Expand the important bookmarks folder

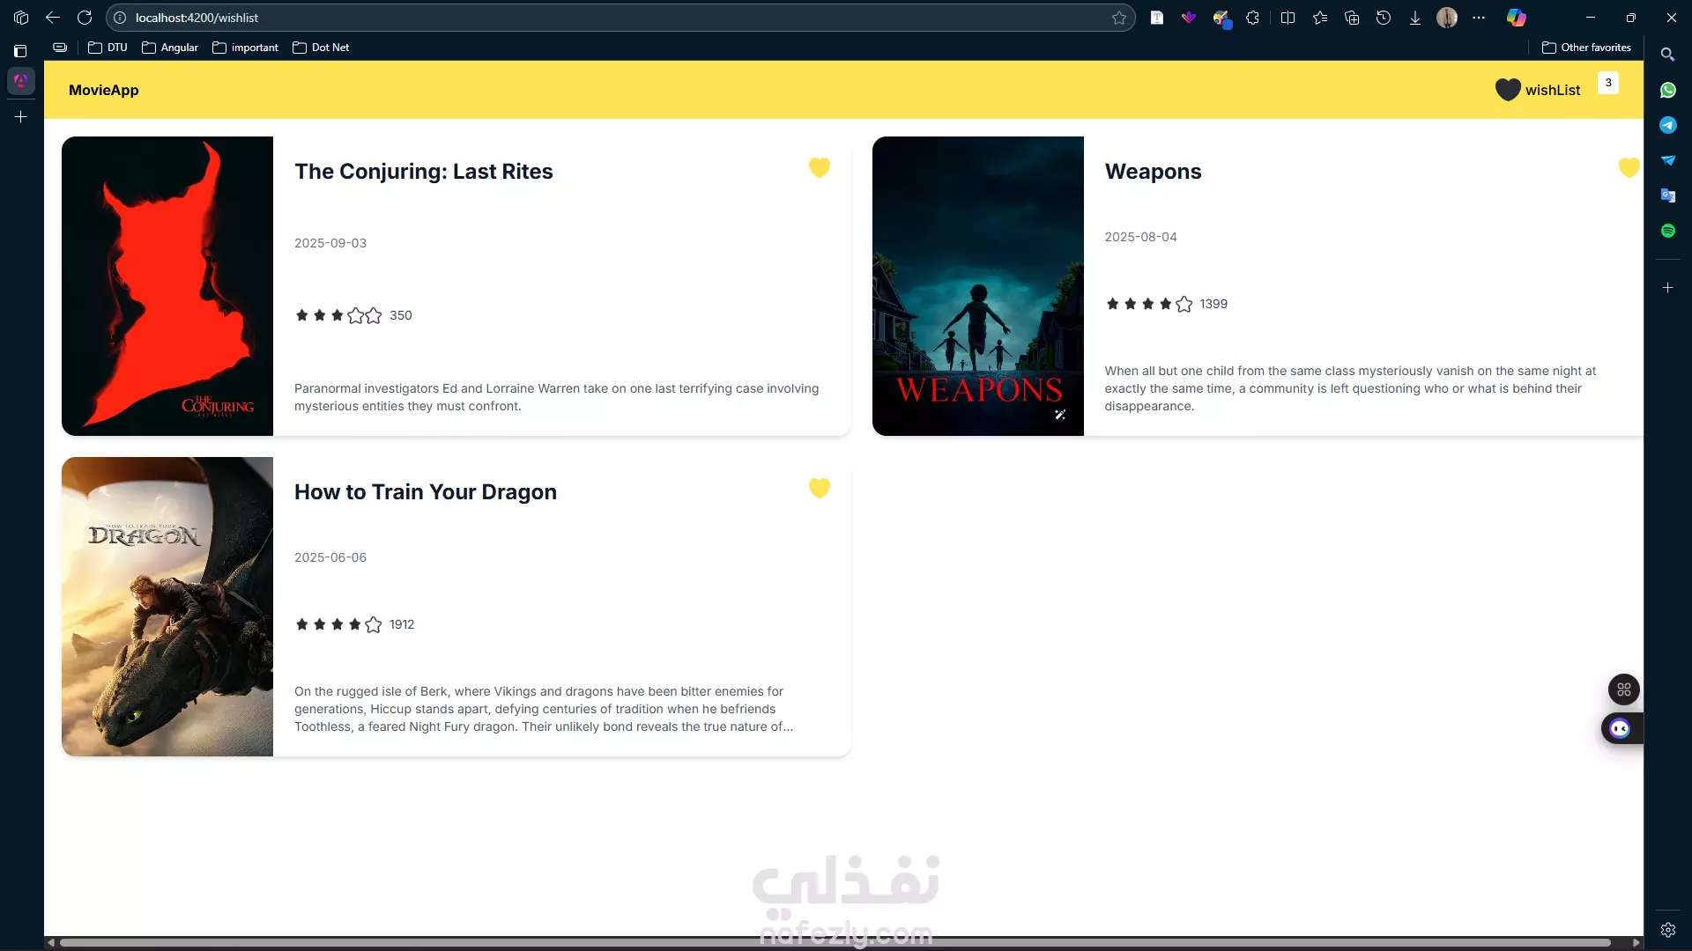click(245, 48)
